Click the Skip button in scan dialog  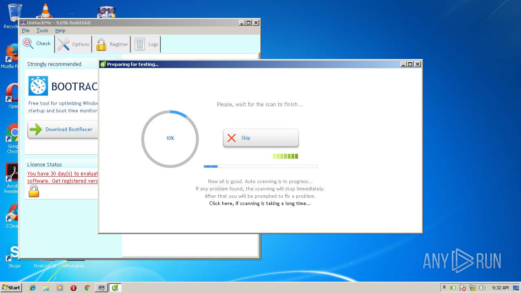pos(261,138)
